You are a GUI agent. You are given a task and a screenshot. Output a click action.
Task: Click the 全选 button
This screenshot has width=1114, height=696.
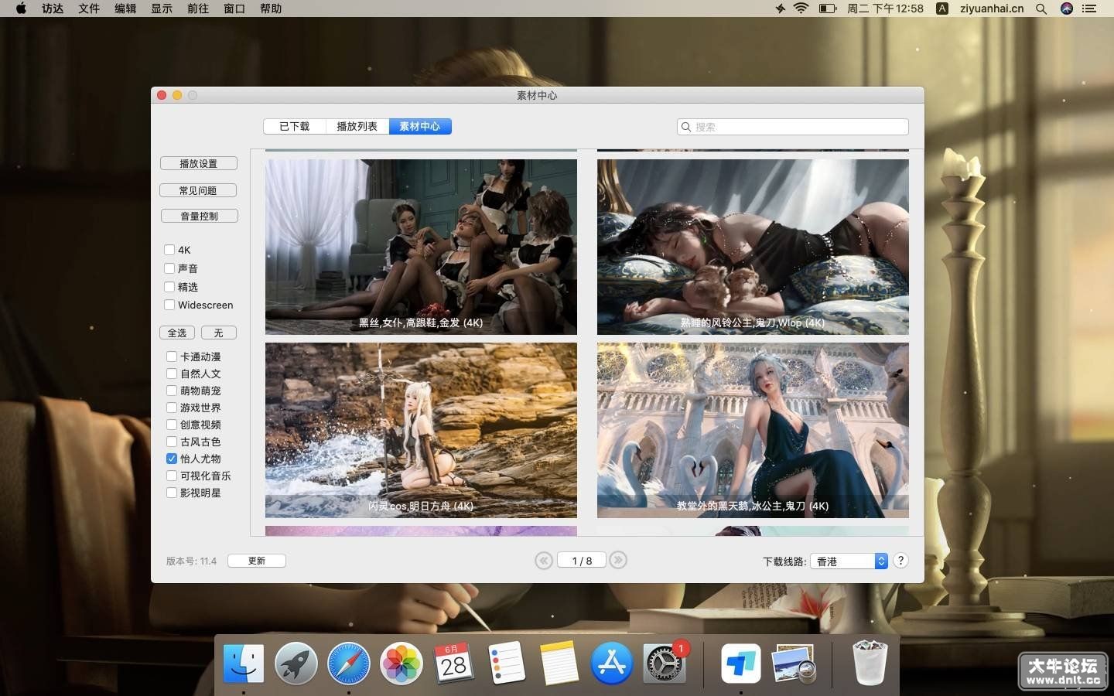point(177,333)
